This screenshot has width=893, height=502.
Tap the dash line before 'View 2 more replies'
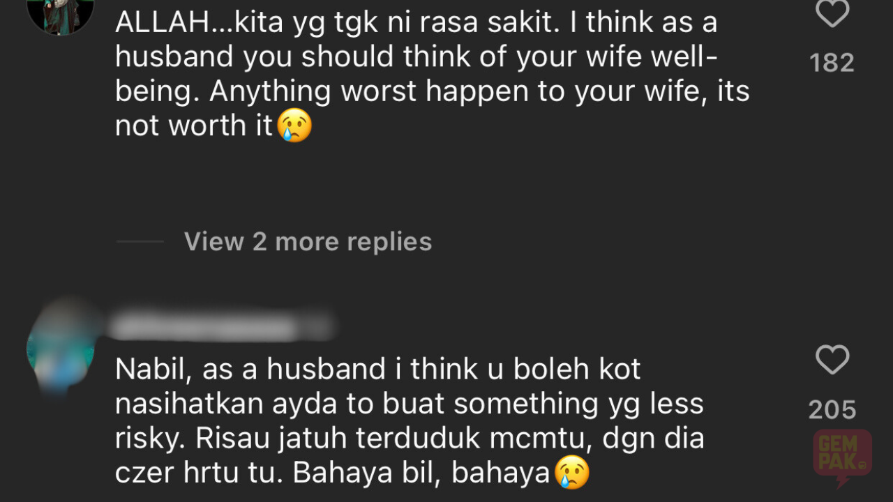pyautogui.click(x=140, y=242)
